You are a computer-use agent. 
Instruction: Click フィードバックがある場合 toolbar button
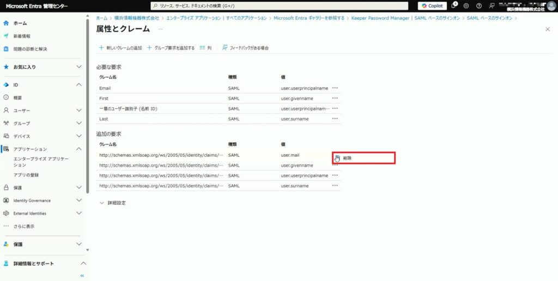pos(245,48)
